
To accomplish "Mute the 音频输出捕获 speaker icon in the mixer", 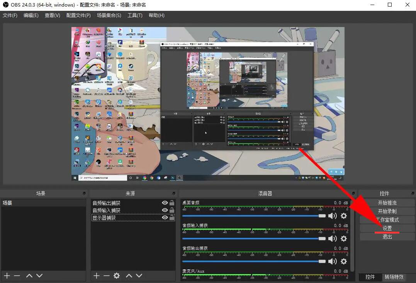I will pos(332,261).
